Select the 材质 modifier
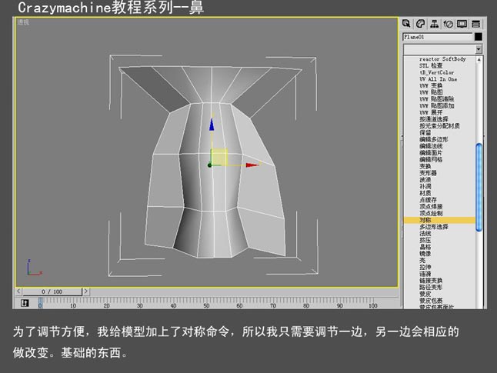The image size is (497, 373). click(x=425, y=193)
